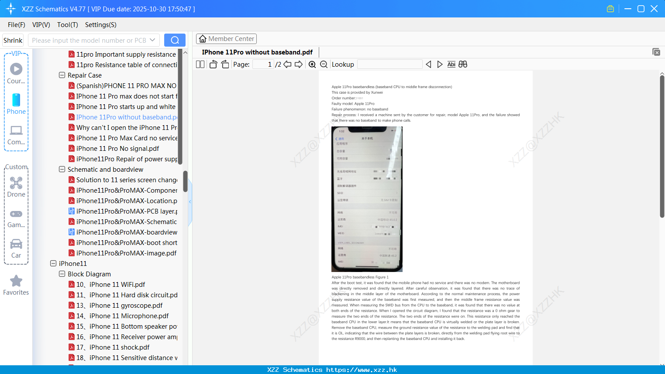Click the blue search button

[175, 40]
